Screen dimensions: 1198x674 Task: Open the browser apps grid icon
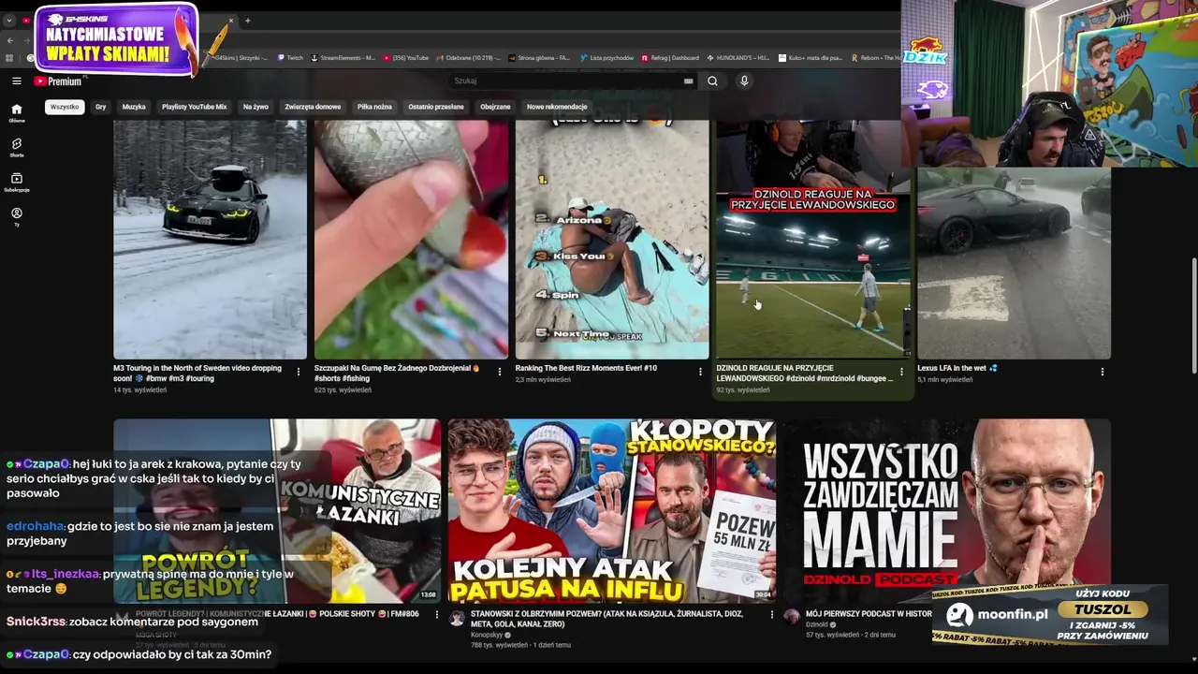(x=9, y=58)
